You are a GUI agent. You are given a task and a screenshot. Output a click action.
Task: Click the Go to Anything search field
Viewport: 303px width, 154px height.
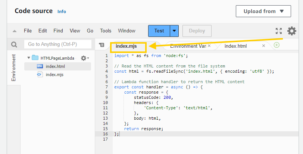58,44
